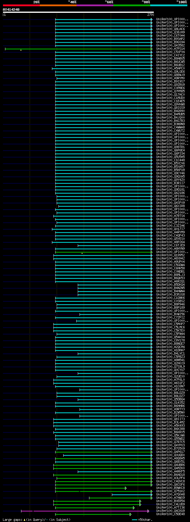Open hit UniRef100_Q38JH9
Viewport: 190px width, 522px height.
coord(170,32)
